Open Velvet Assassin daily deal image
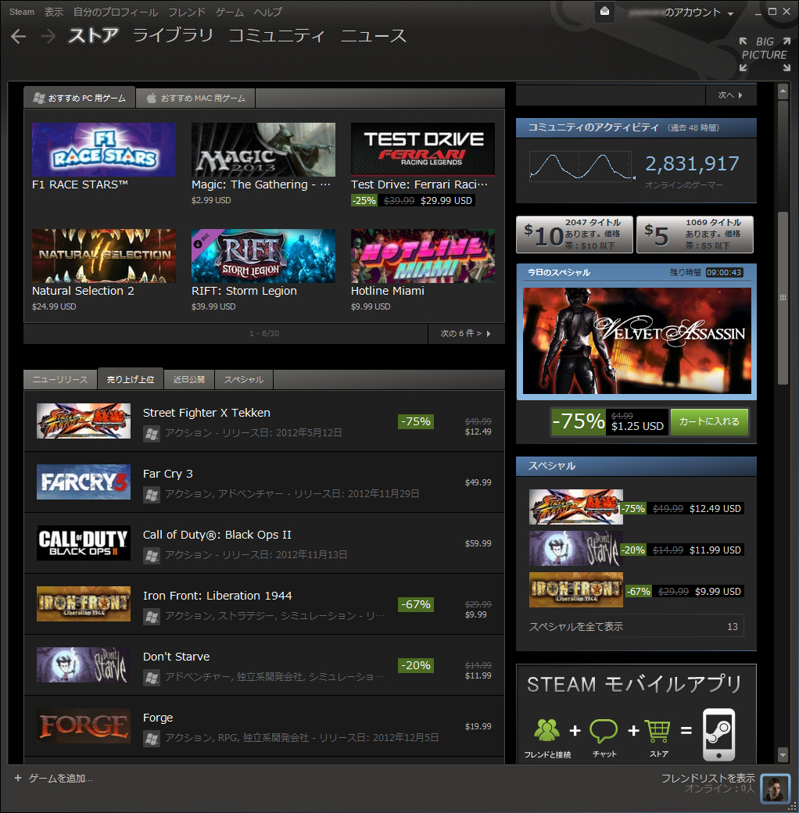Image resolution: width=799 pixels, height=813 pixels. (x=636, y=341)
